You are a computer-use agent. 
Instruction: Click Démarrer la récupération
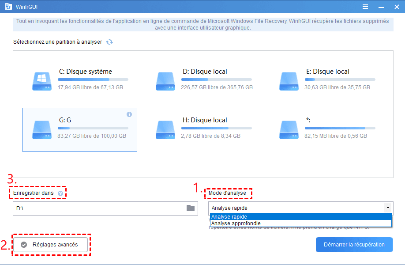[x=354, y=245]
